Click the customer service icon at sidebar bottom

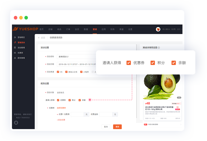pyautogui.click(x=16, y=122)
